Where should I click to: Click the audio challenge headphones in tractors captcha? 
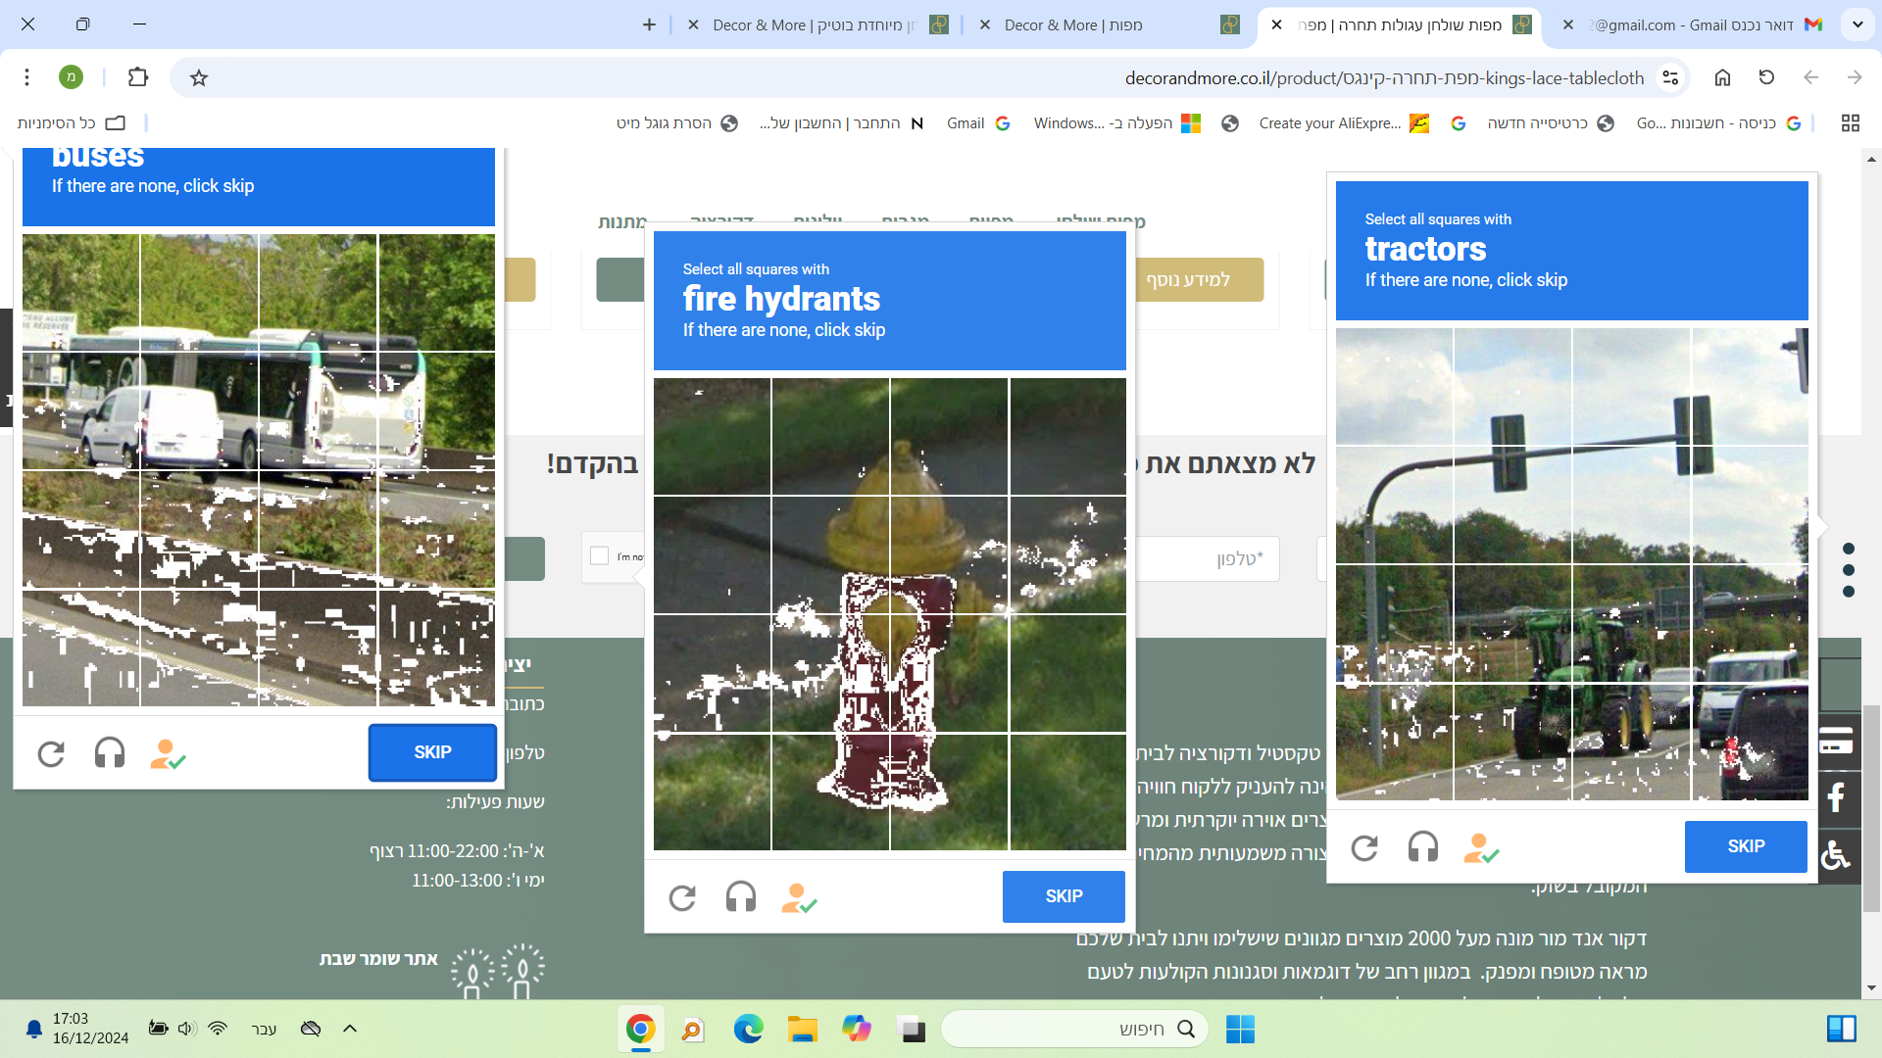1422,846
